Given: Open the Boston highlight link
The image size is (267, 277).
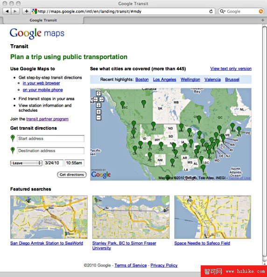Looking at the screenshot, I should click(142, 80).
